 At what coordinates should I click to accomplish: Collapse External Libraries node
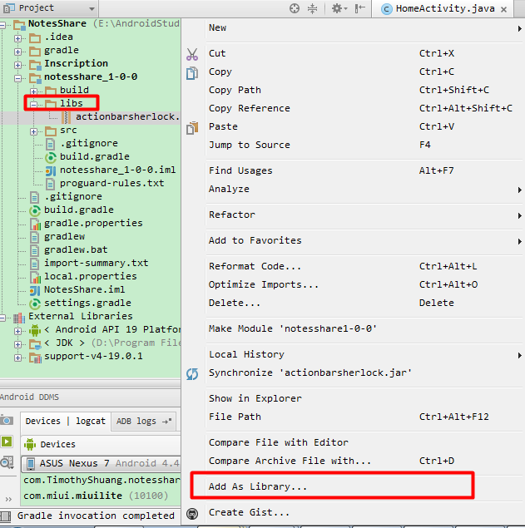2,318
